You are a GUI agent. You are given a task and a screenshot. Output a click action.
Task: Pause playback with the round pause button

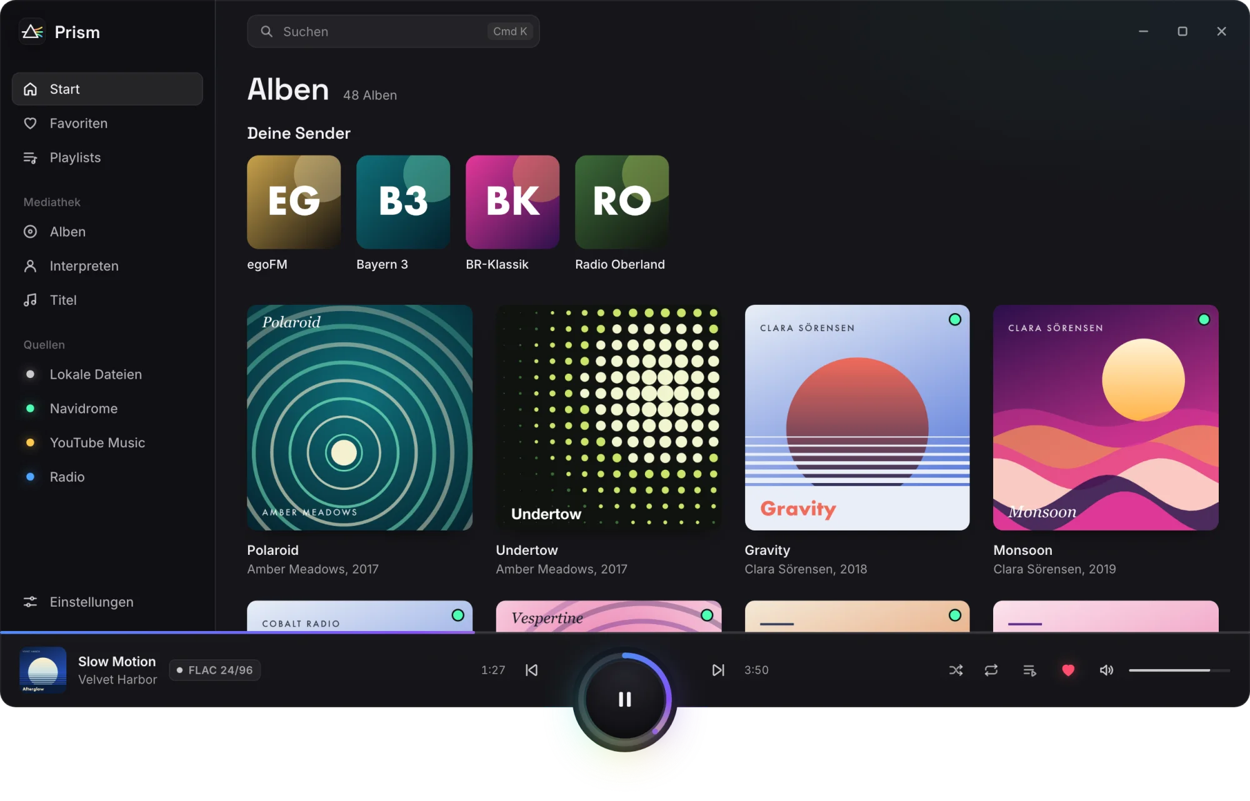coord(624,700)
